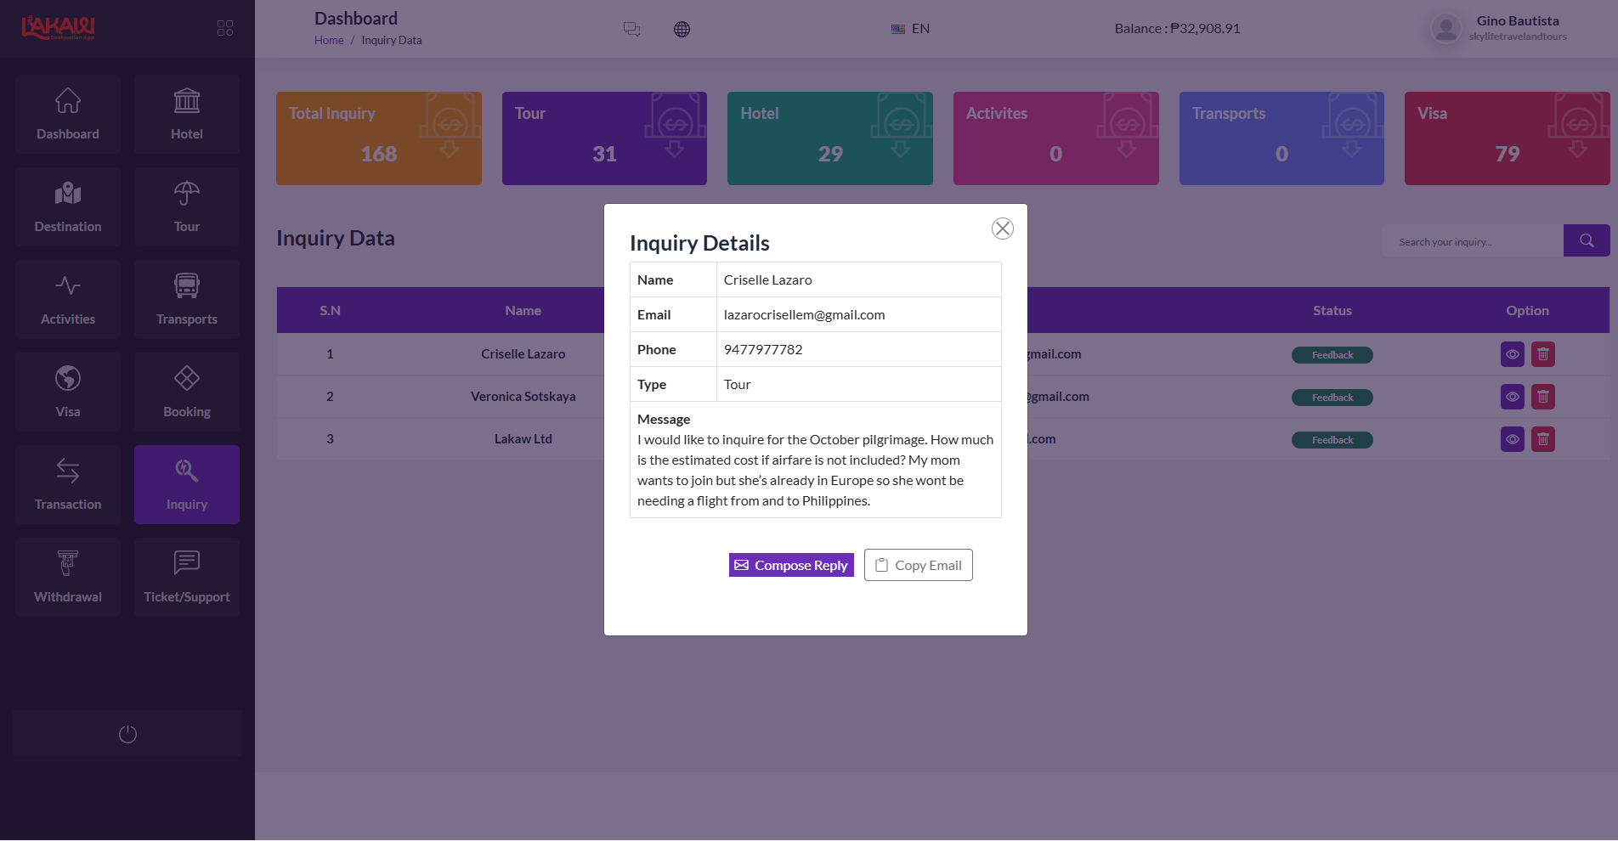Follow the Home breadcrumb link
Screen dimensions: 1618x841
coord(329,40)
